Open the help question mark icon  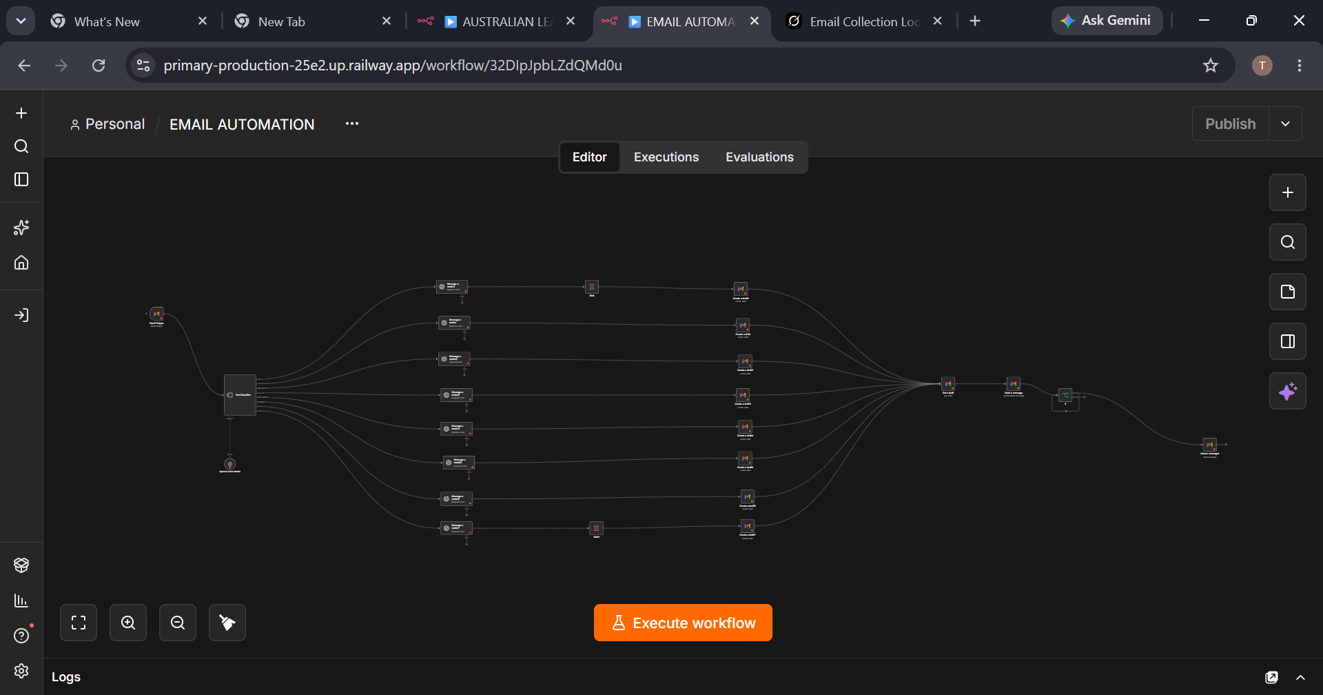coord(21,635)
